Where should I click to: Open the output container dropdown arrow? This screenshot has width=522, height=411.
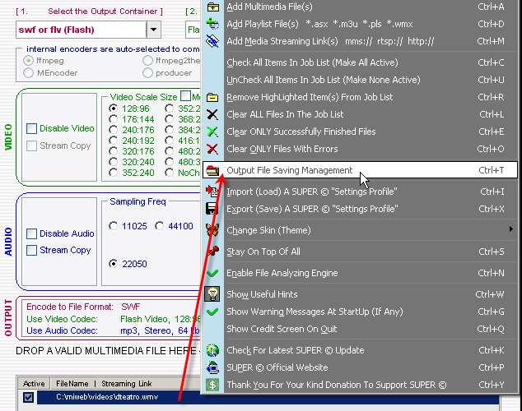[x=154, y=30]
